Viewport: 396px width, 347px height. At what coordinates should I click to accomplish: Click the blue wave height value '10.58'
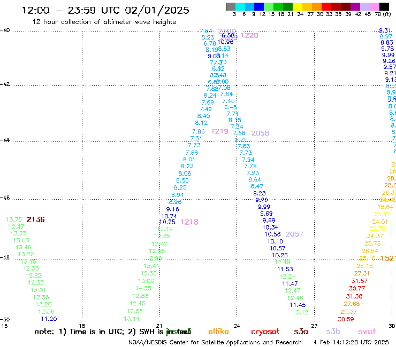click(273, 234)
